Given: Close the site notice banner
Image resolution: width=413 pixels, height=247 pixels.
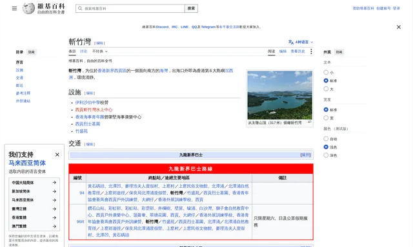Looking at the screenshot, I should pos(399,27).
